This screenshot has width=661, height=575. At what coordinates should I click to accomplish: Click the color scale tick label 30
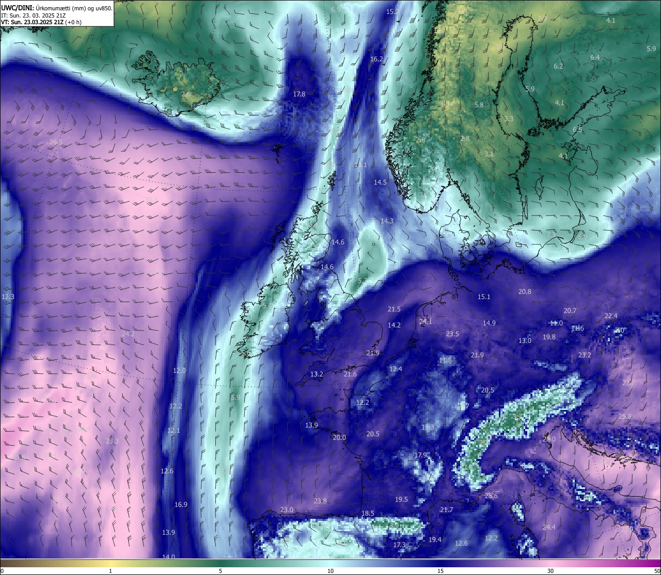tap(550, 571)
